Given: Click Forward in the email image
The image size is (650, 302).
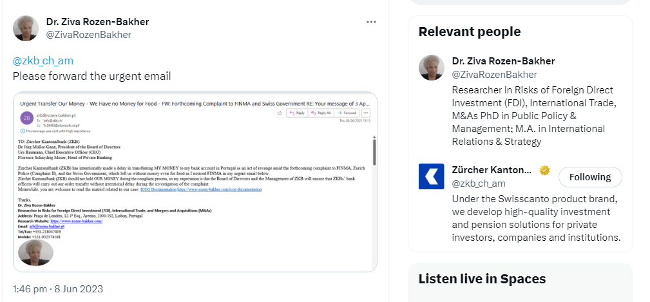Looking at the screenshot, I should click(347, 113).
